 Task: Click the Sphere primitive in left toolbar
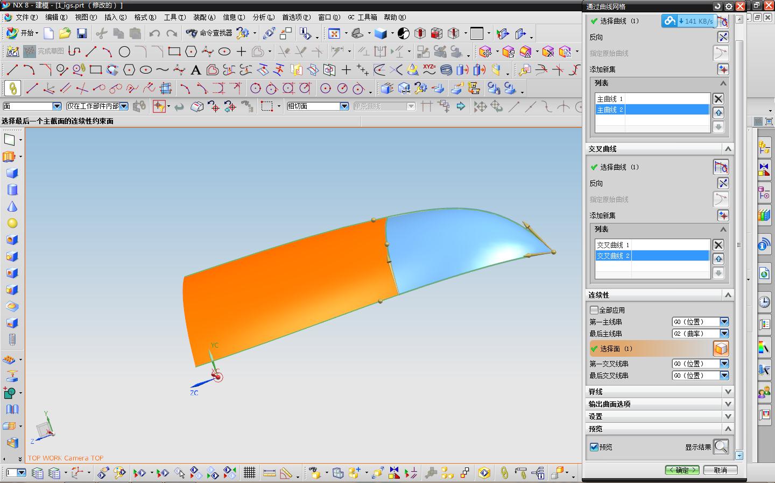click(12, 223)
